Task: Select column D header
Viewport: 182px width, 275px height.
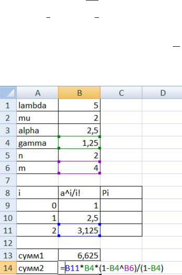Action: 162,92
